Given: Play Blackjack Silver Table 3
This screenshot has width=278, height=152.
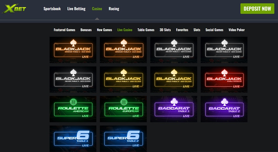Looking at the screenshot, I should click(73, 79).
